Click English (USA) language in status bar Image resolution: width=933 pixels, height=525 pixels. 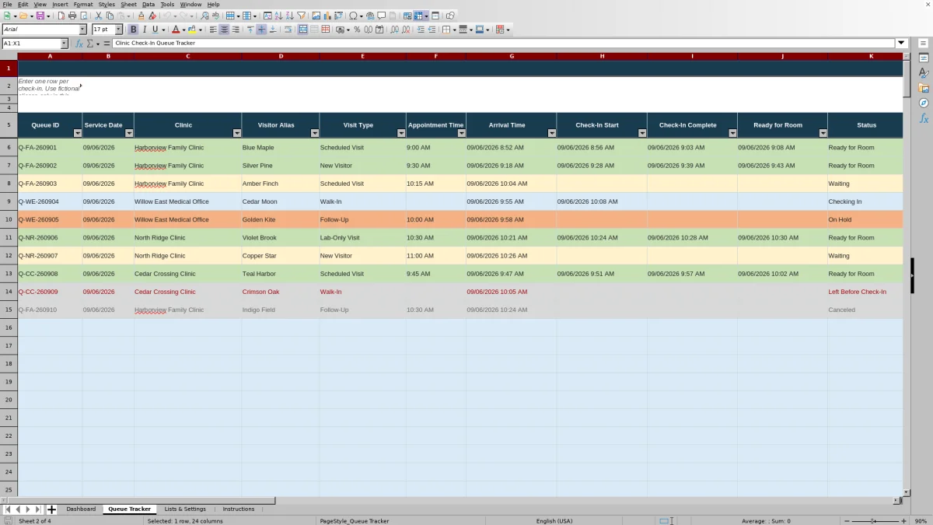pyautogui.click(x=554, y=521)
